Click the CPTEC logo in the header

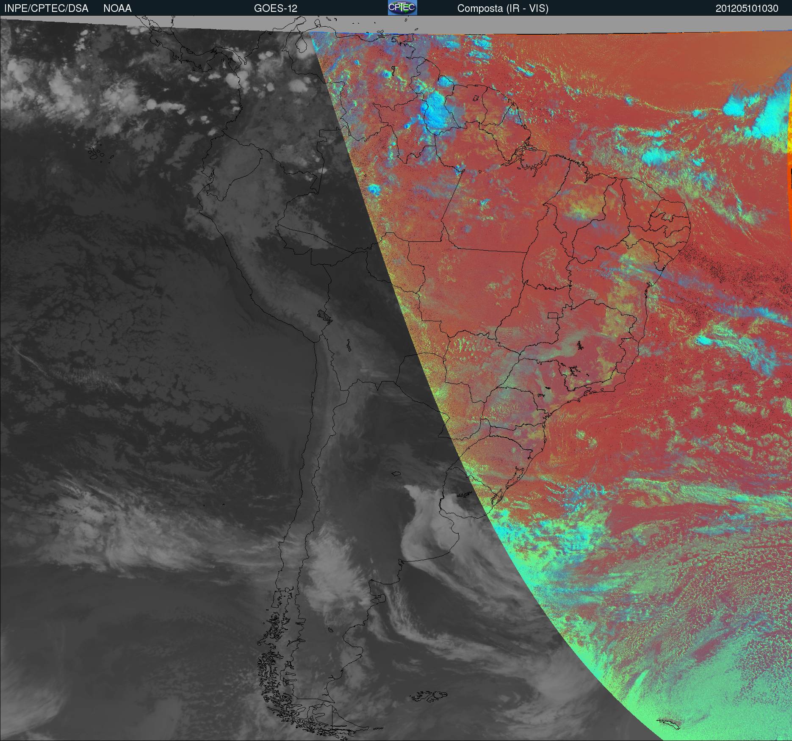point(402,8)
